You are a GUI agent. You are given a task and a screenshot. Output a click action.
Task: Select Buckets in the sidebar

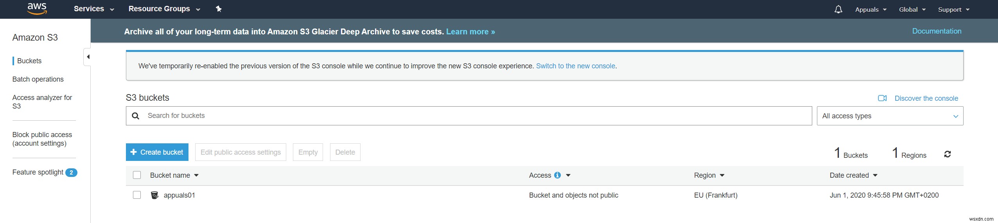point(29,61)
